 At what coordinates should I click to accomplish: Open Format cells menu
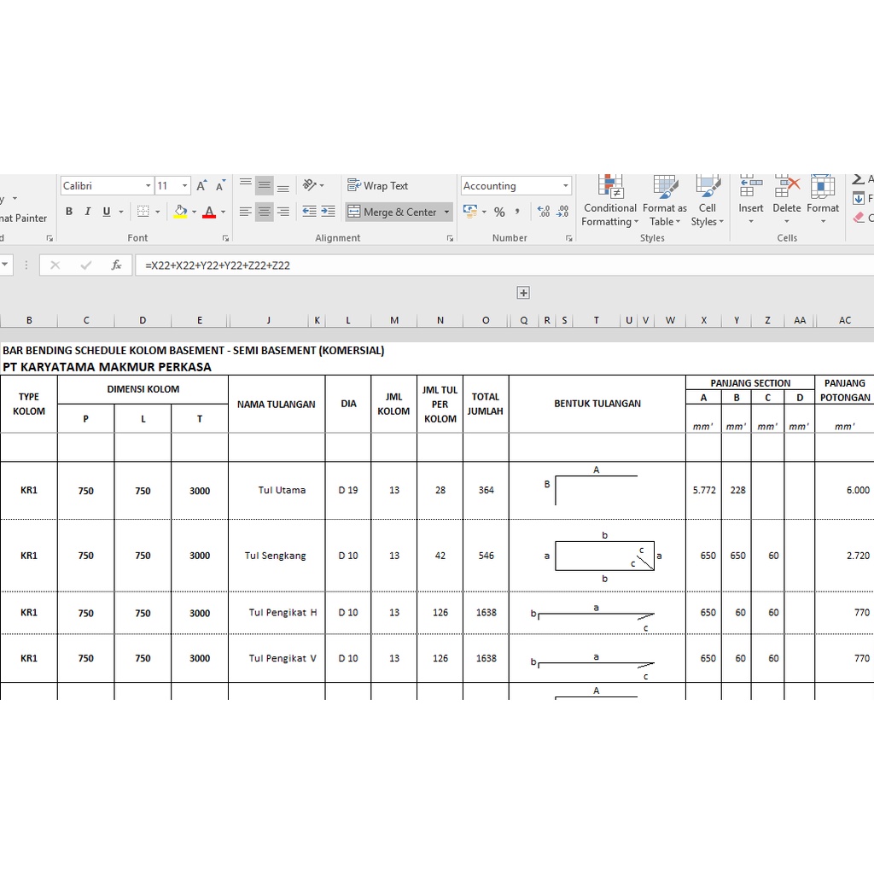[x=823, y=201]
